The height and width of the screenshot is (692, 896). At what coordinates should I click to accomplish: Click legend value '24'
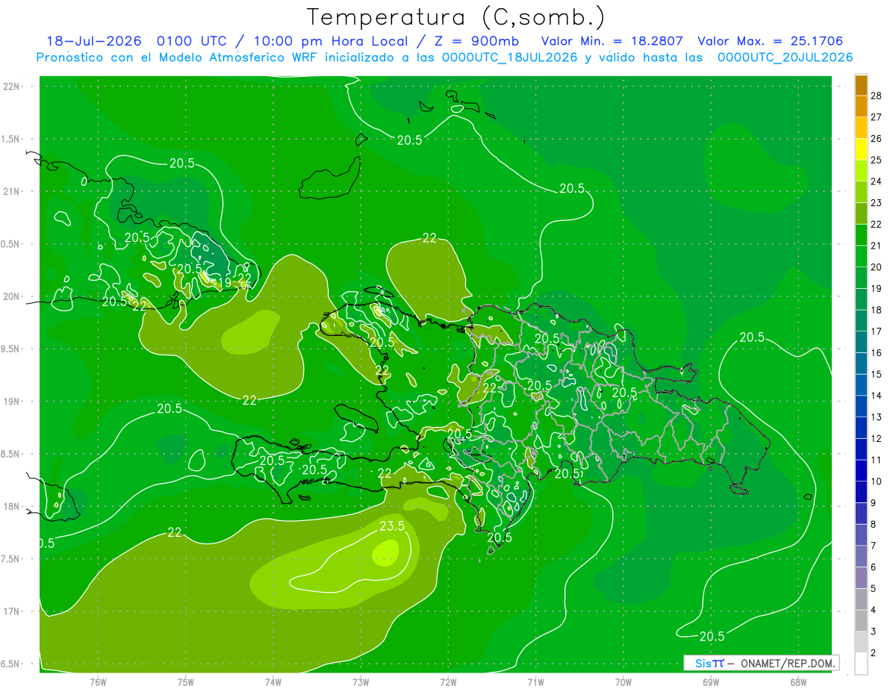[877, 181]
